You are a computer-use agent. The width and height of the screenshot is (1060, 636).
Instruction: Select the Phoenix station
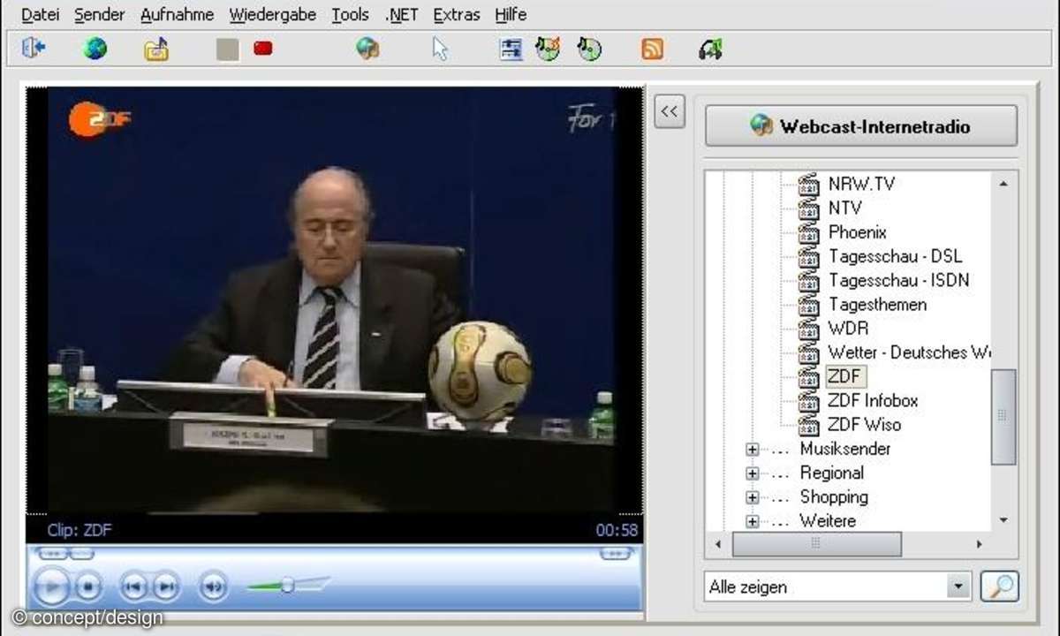(x=857, y=232)
